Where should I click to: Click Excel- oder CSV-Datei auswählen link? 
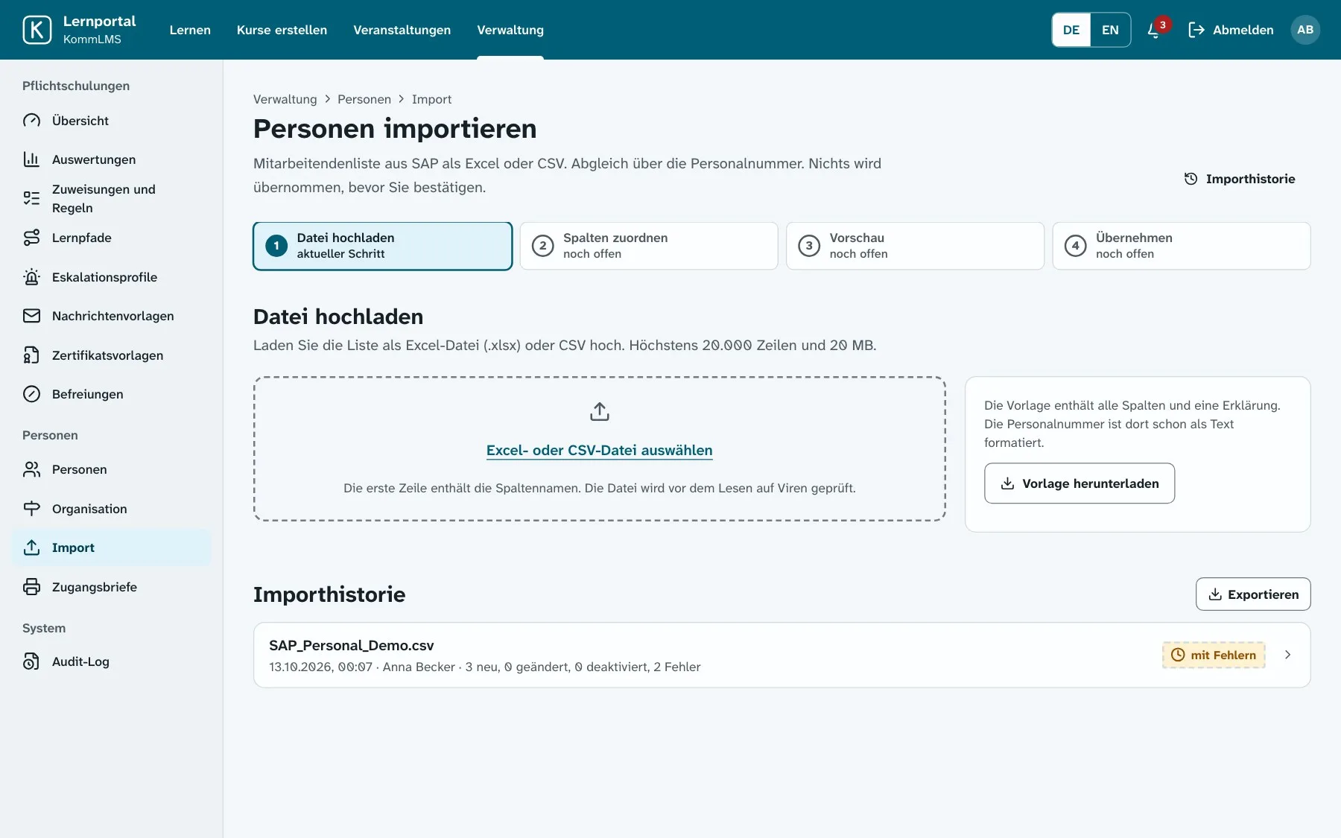[599, 450]
